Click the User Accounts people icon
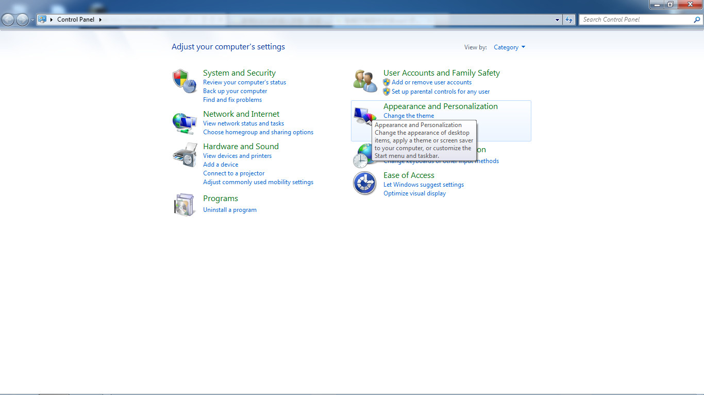 click(x=365, y=81)
